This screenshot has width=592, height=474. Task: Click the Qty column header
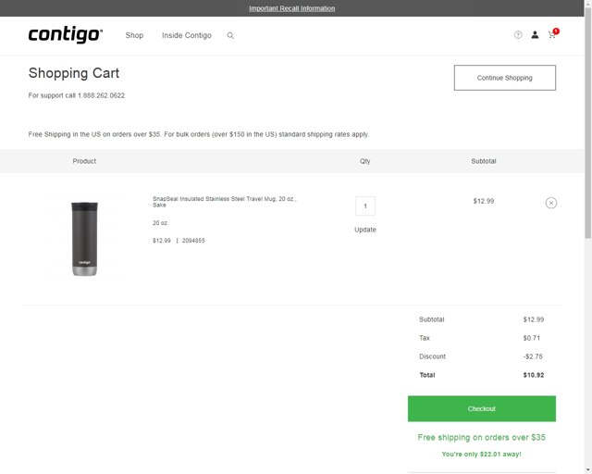[x=364, y=161]
